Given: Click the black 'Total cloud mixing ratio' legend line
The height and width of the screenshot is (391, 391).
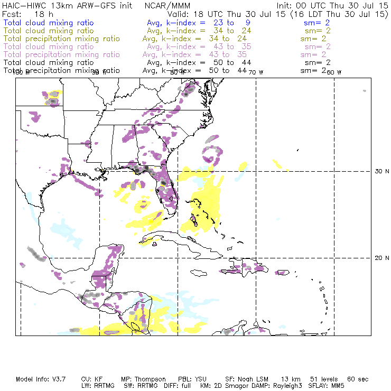Looking at the screenshot, I should tap(49, 62).
